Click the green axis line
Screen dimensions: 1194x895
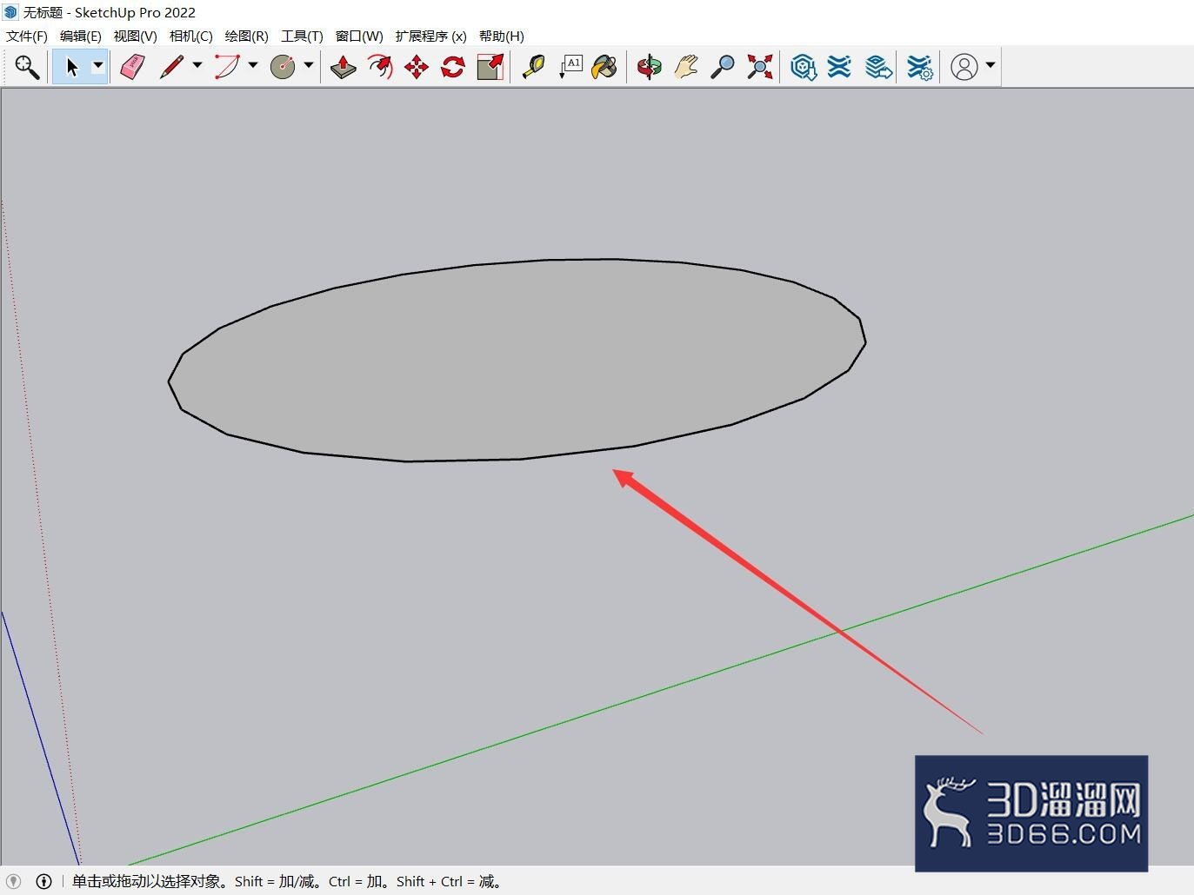[661, 690]
